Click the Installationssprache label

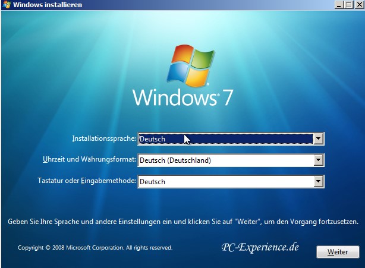coord(104,138)
